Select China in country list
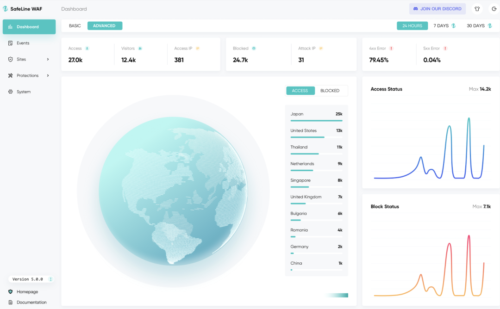 pyautogui.click(x=316, y=266)
